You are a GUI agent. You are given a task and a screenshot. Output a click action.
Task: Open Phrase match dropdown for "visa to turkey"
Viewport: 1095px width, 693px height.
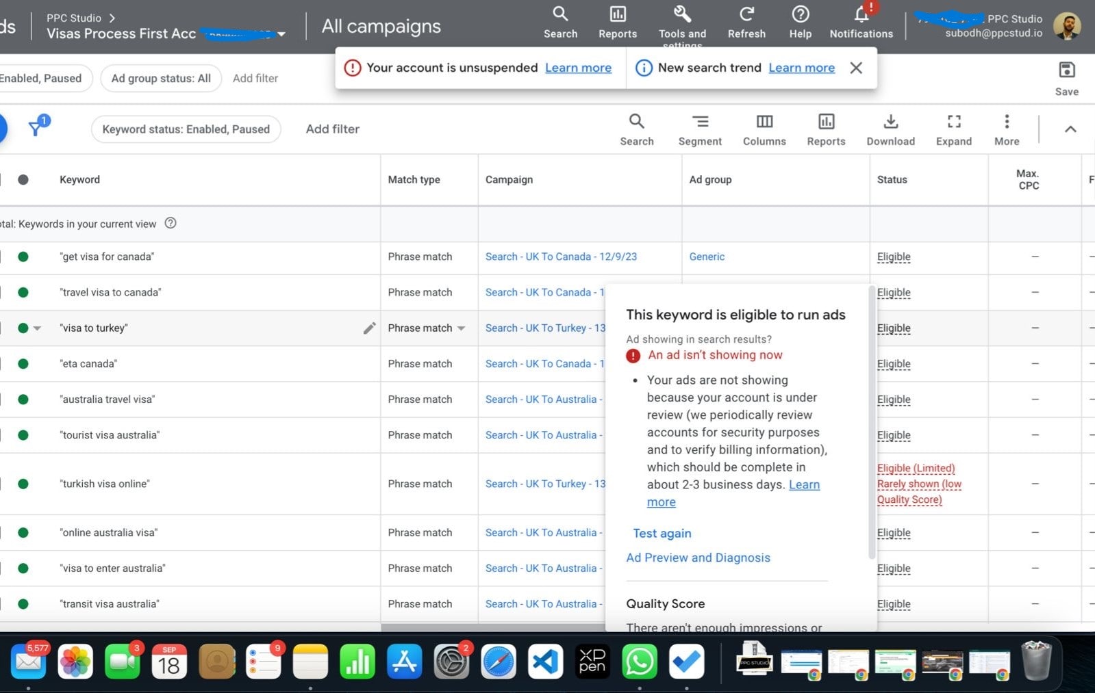(x=461, y=328)
